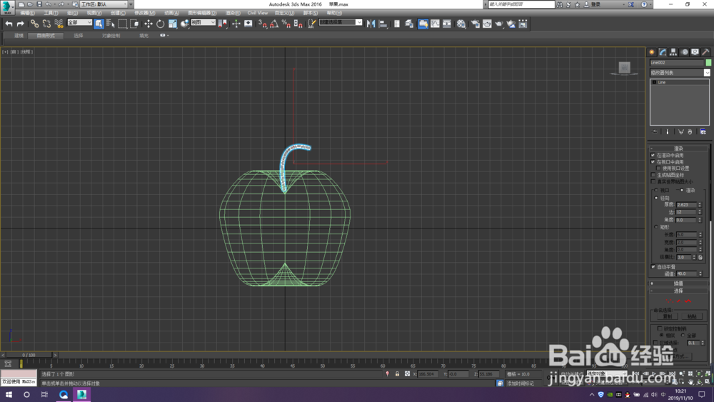
Task: Switch to the Modify command panel tab
Action: coord(663,52)
